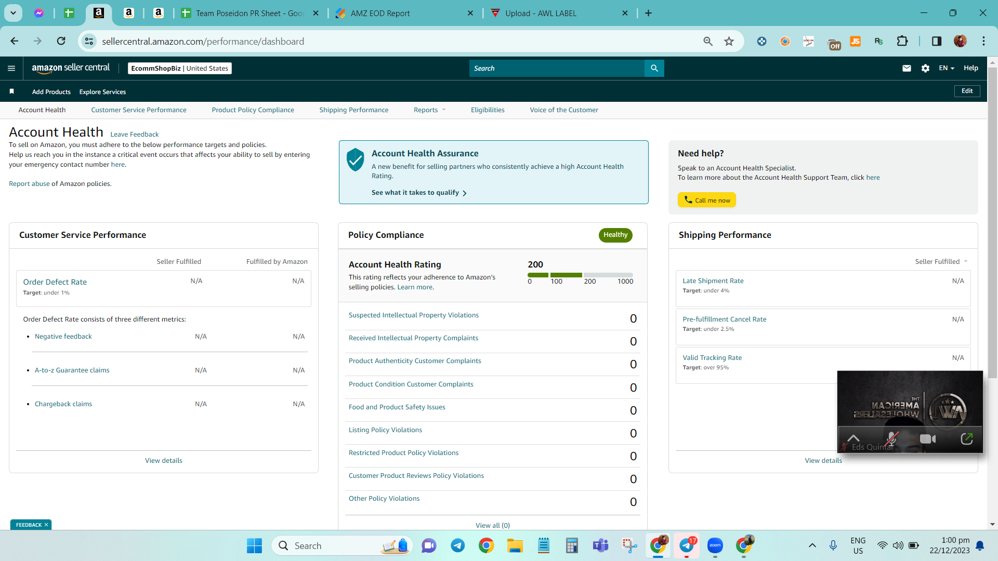Open the Seller Fulfilled dropdown in Shipping Performance
Screen dimensions: 998x561
pyautogui.click(x=941, y=261)
